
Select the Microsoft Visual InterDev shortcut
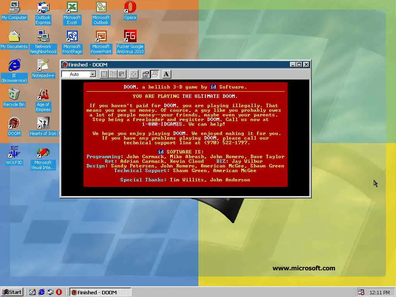43,158
